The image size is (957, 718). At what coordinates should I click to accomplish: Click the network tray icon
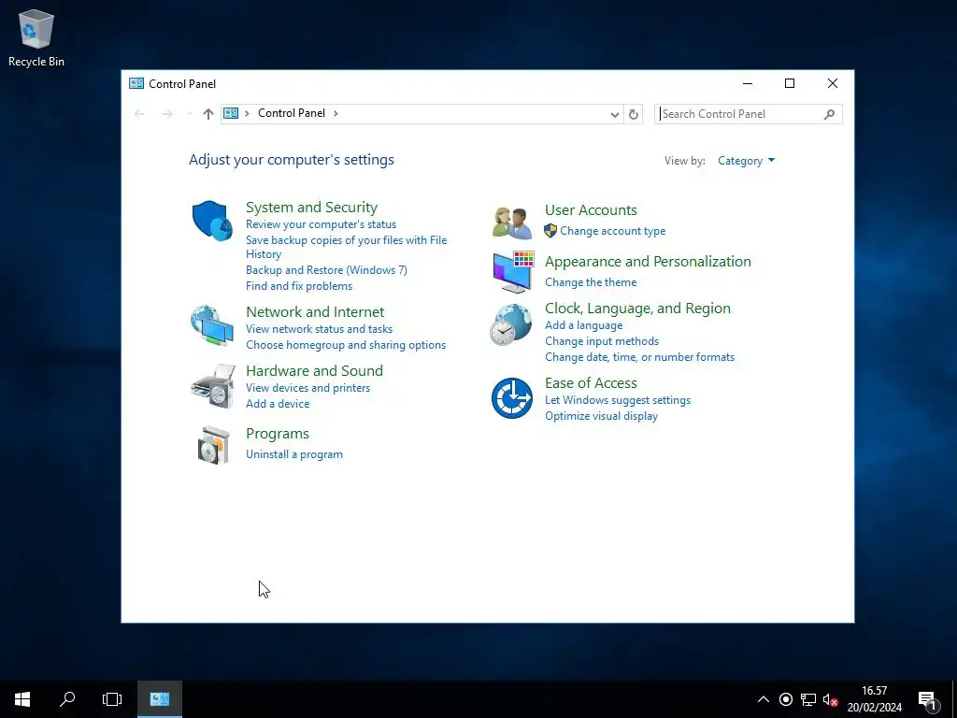808,699
